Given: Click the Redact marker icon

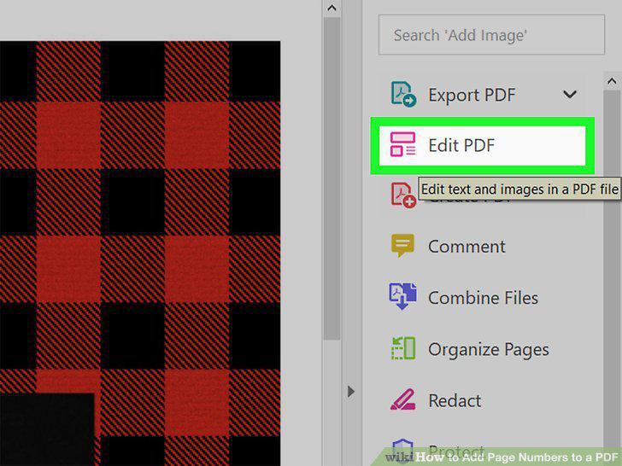Looking at the screenshot, I should coord(402,399).
